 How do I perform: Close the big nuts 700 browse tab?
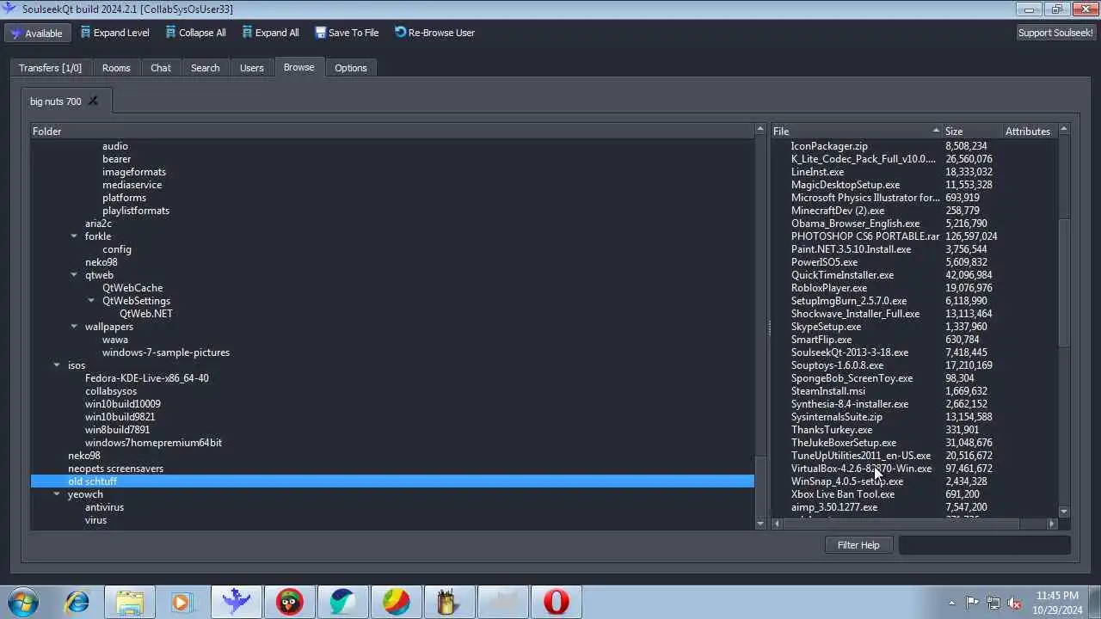coord(94,101)
